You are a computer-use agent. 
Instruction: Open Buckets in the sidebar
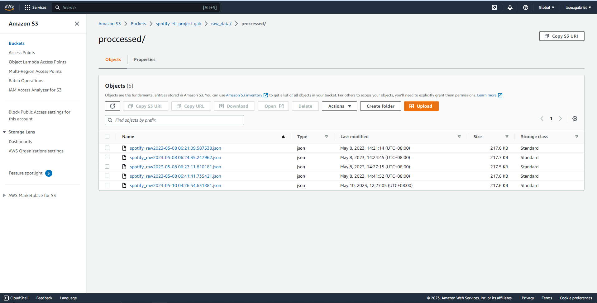(17, 43)
